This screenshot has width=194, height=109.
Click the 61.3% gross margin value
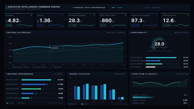[x=186, y=58]
